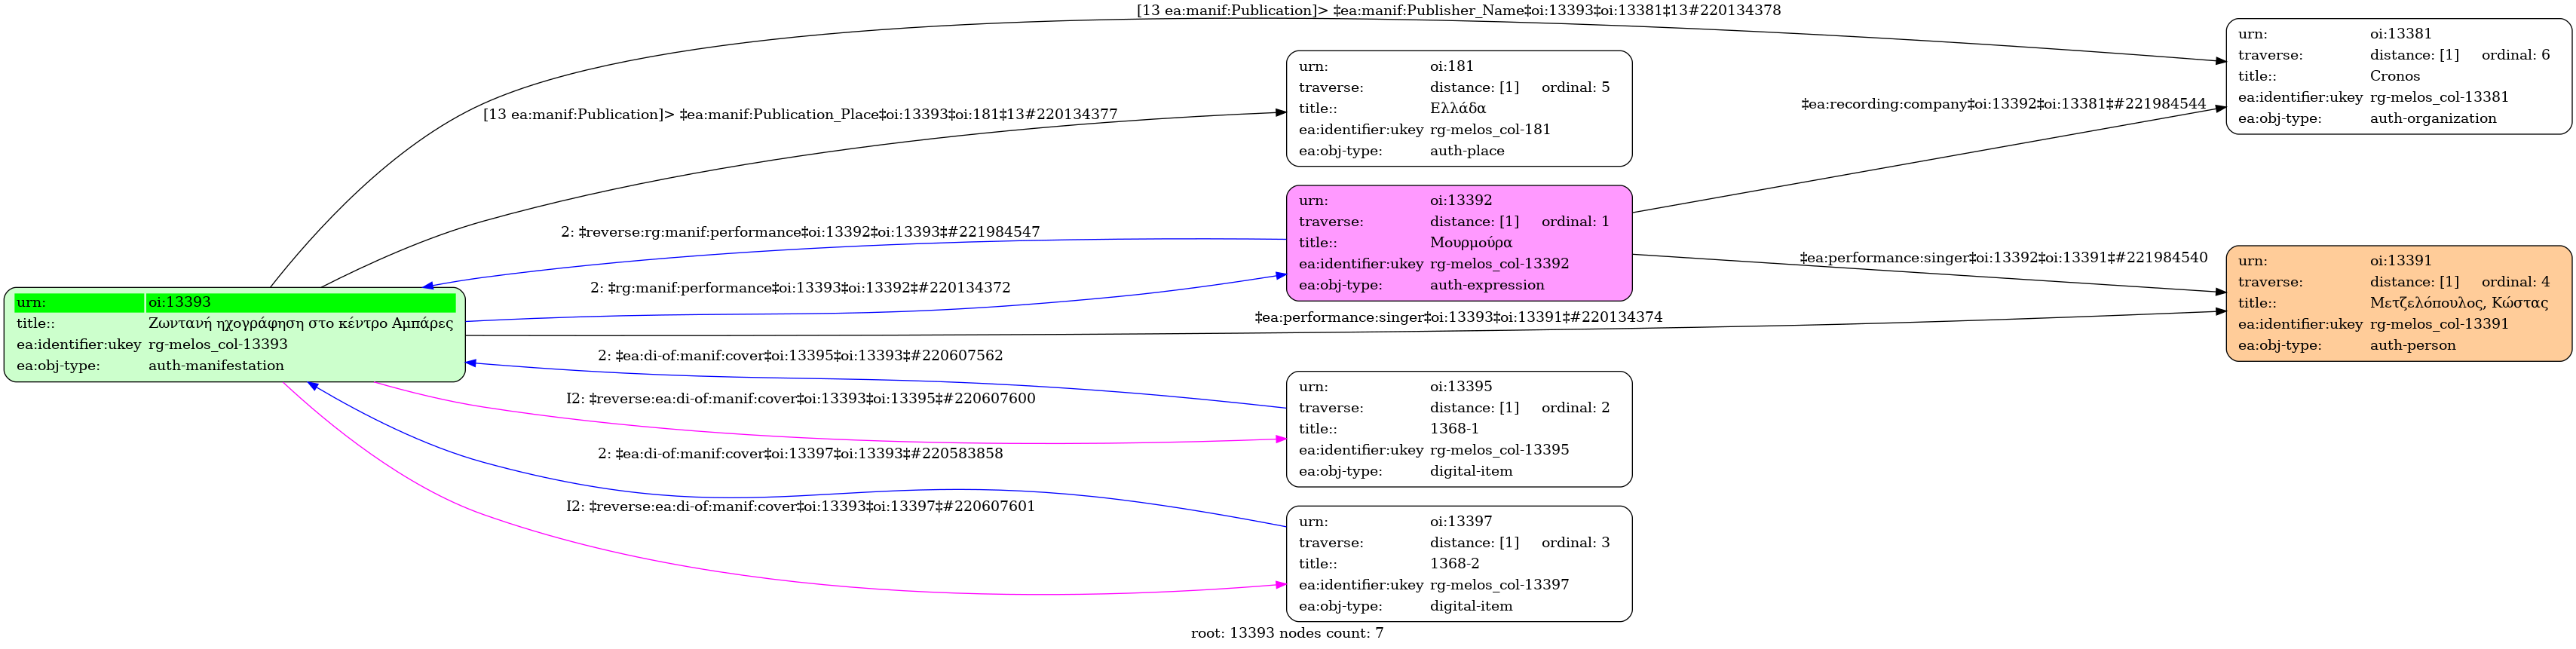Image resolution: width=2576 pixels, height=649 pixels.
Task: Click singer edge label from oi:13392
Action: pyautogui.click(x=2003, y=258)
